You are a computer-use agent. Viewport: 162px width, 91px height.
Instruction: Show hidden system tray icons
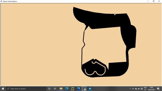click(x=130, y=89)
